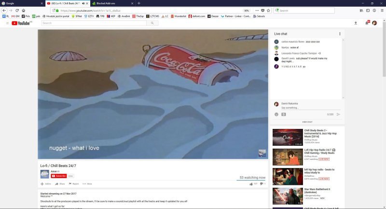
Task: Click the upload video icon
Action: (356, 23)
